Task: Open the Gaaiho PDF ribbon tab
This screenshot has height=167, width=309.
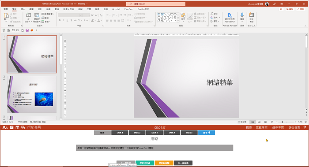Action: [143, 9]
